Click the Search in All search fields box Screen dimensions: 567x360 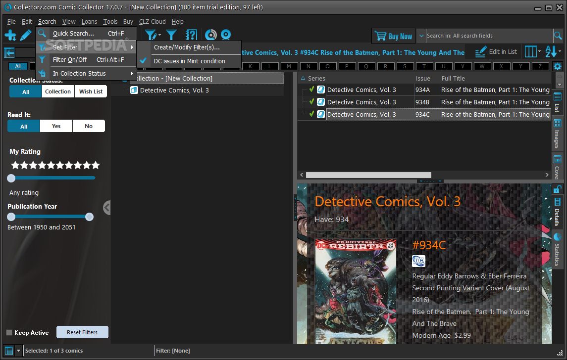coord(489,36)
